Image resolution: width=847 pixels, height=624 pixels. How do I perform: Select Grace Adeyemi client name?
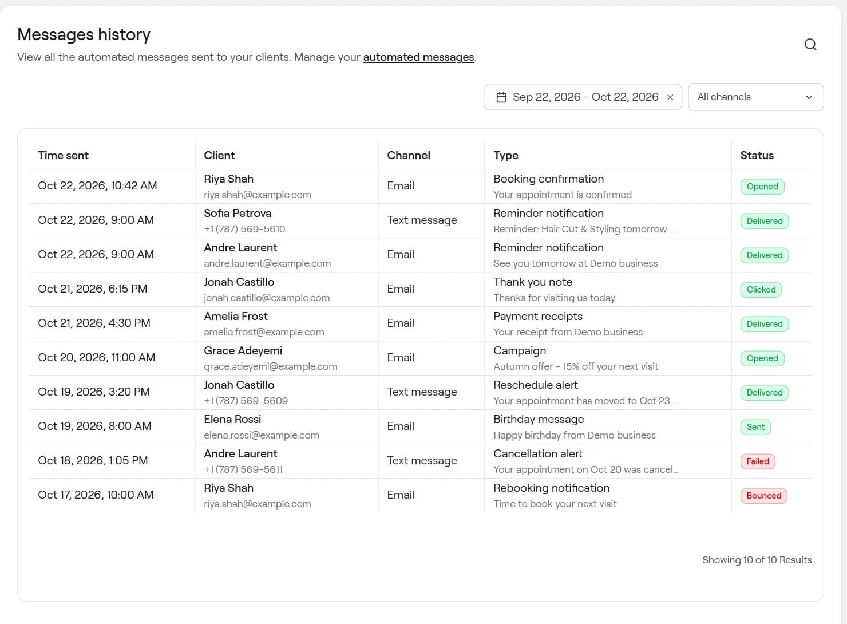coord(243,350)
